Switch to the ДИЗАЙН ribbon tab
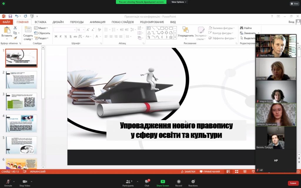The width and height of the screenshot is (301, 188). tap(58, 22)
